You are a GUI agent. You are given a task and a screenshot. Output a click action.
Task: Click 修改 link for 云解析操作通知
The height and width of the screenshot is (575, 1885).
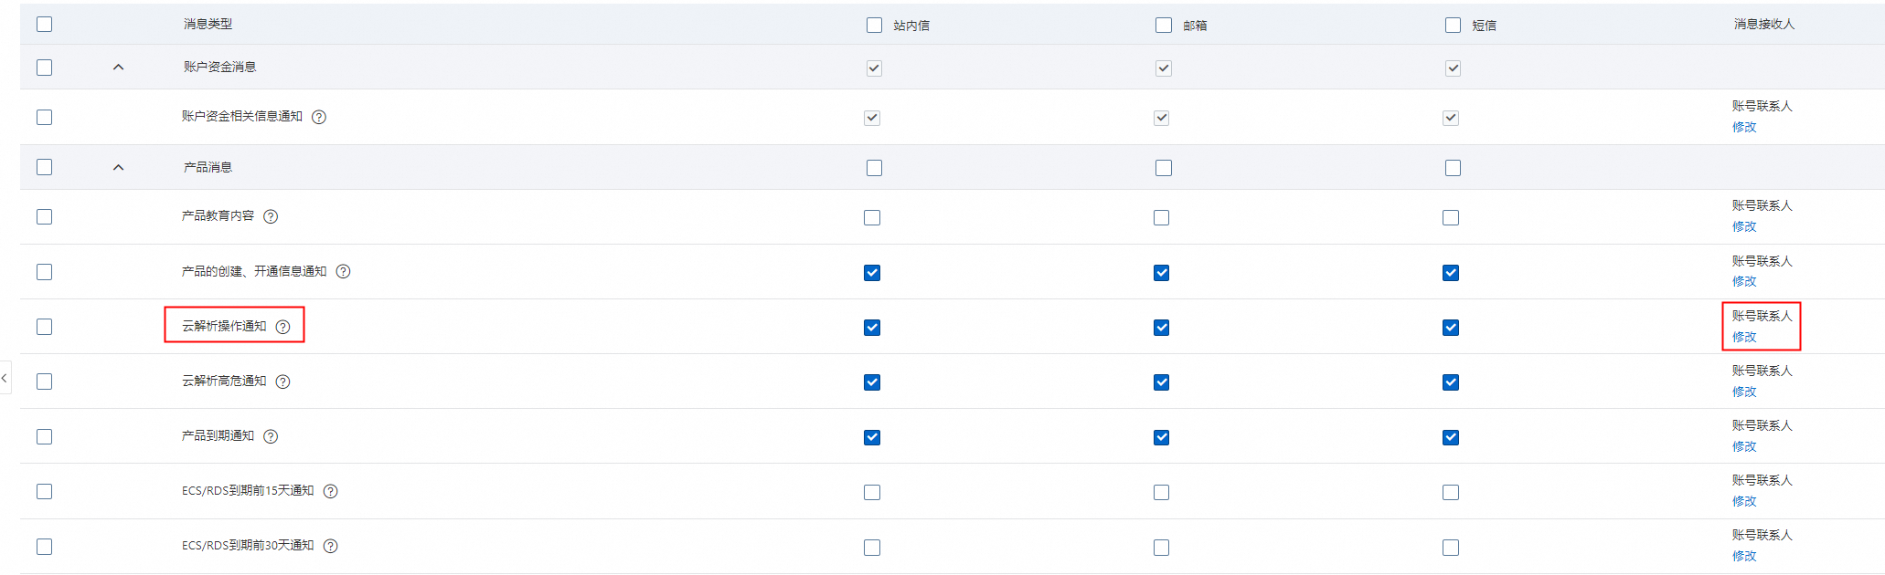(x=1744, y=337)
